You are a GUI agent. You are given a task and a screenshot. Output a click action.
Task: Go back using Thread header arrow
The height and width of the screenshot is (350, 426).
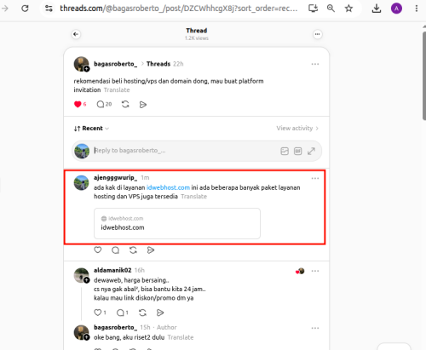[x=76, y=34]
